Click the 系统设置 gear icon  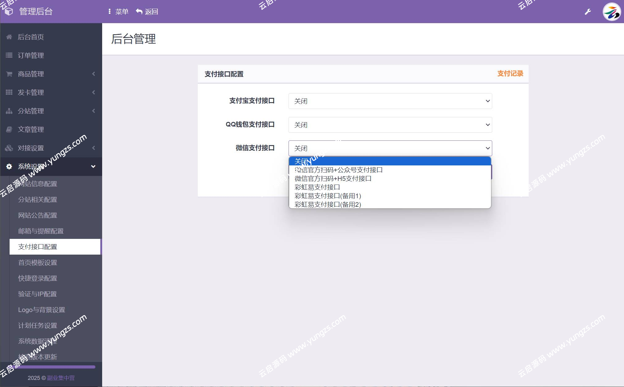[x=9, y=166]
